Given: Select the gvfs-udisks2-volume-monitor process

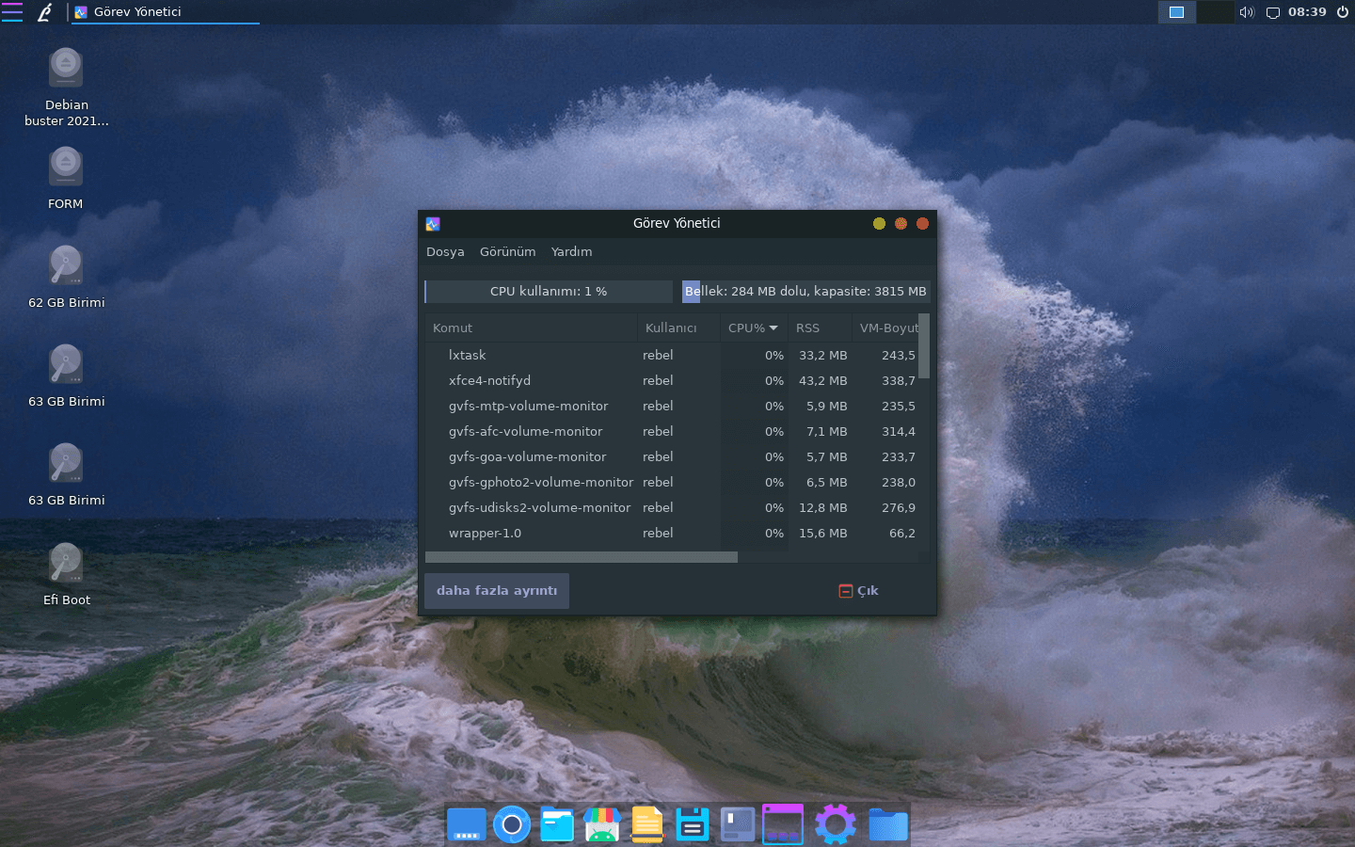Looking at the screenshot, I should click(x=672, y=508).
